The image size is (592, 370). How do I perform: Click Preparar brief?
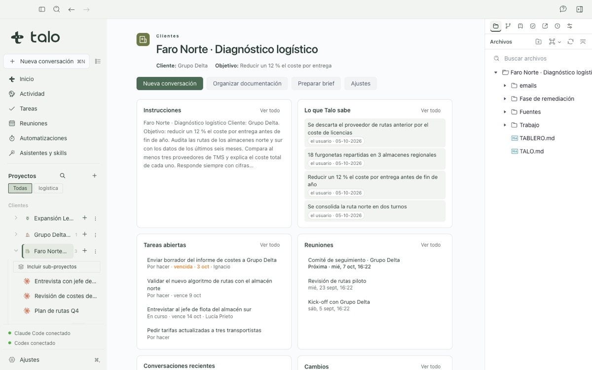coord(316,83)
